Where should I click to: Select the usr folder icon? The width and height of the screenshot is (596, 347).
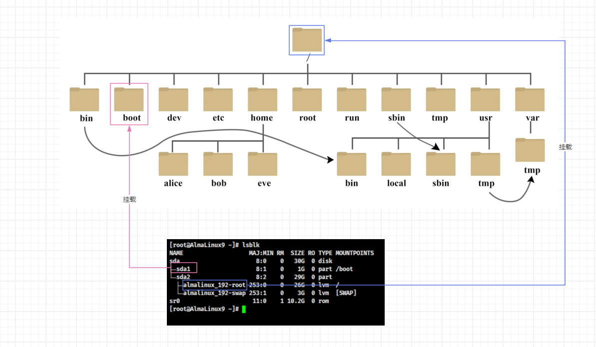point(485,99)
